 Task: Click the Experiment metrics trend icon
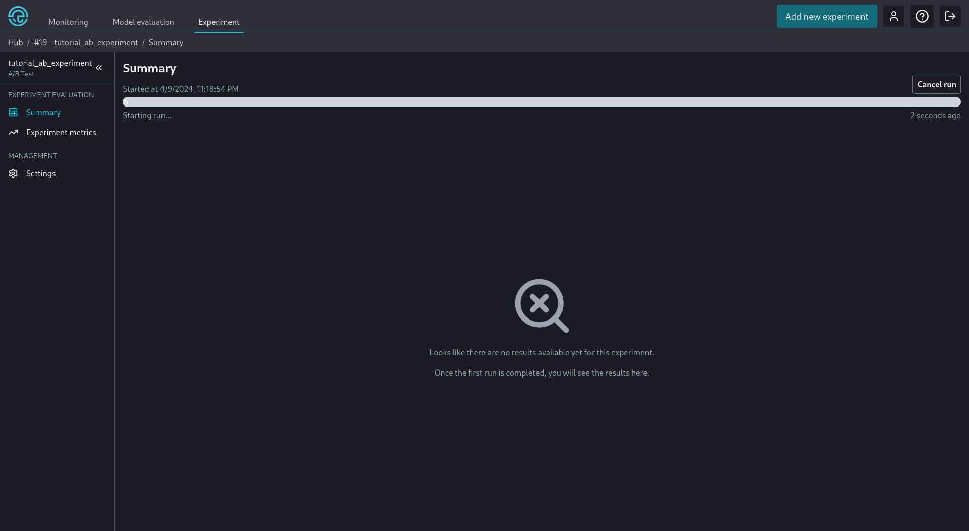click(13, 132)
